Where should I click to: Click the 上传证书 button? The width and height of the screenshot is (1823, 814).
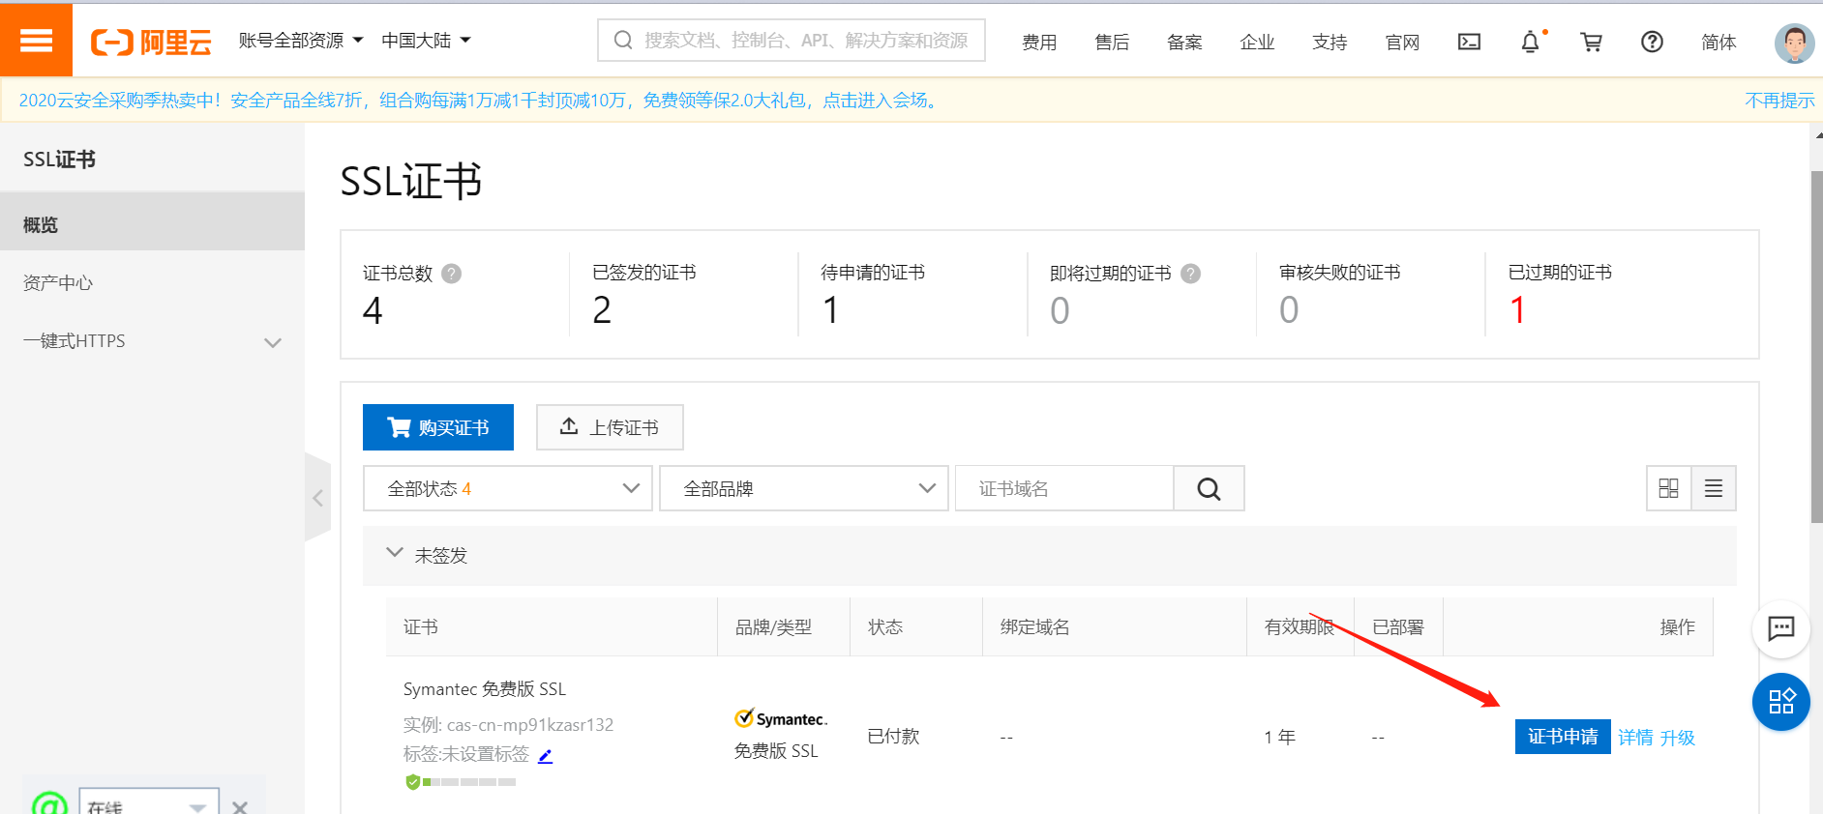point(610,427)
